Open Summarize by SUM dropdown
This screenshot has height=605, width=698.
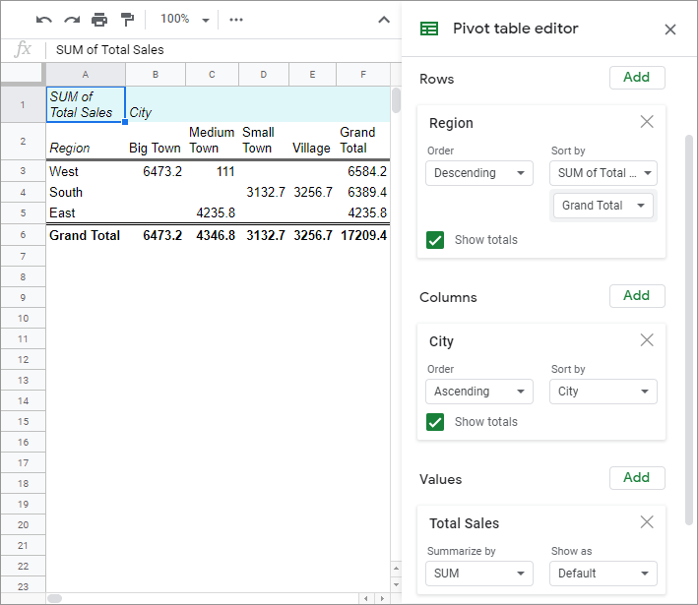(479, 574)
